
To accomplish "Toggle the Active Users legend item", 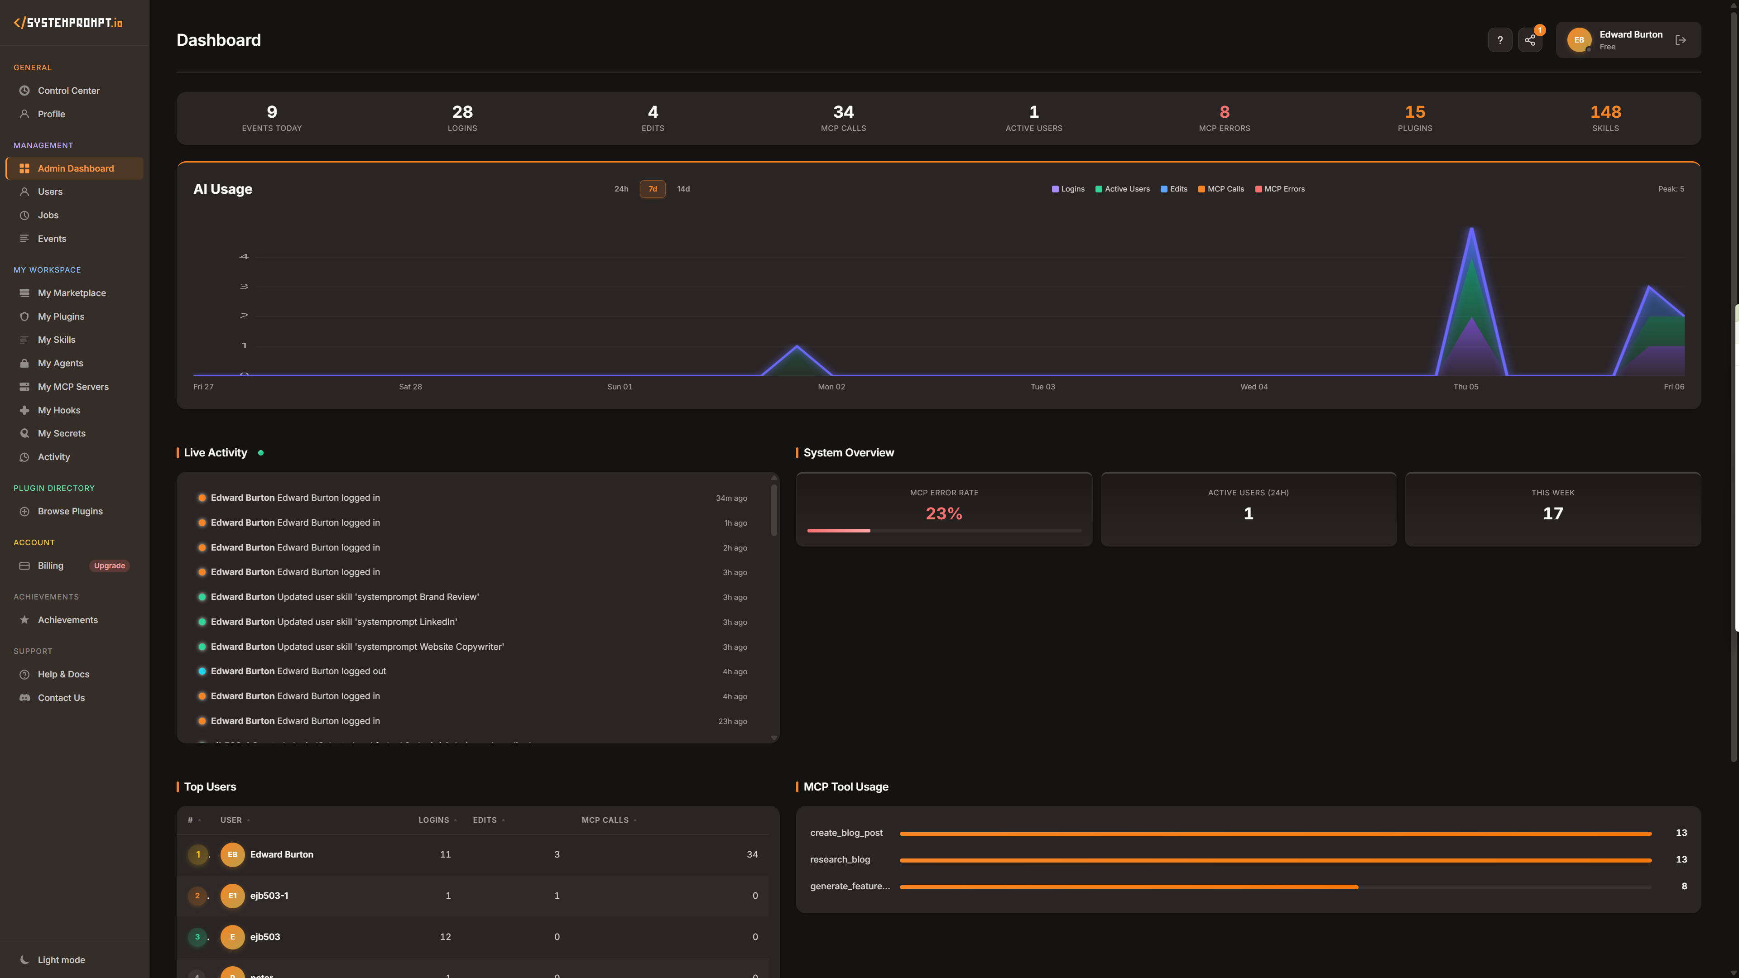I will (x=1123, y=189).
